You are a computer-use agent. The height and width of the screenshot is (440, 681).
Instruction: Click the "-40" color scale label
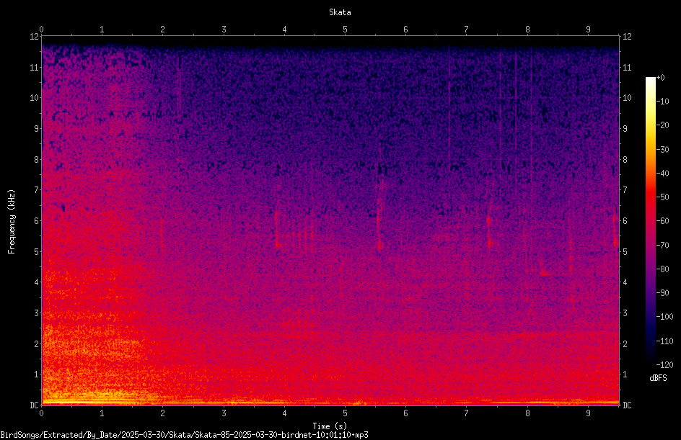[662, 174]
